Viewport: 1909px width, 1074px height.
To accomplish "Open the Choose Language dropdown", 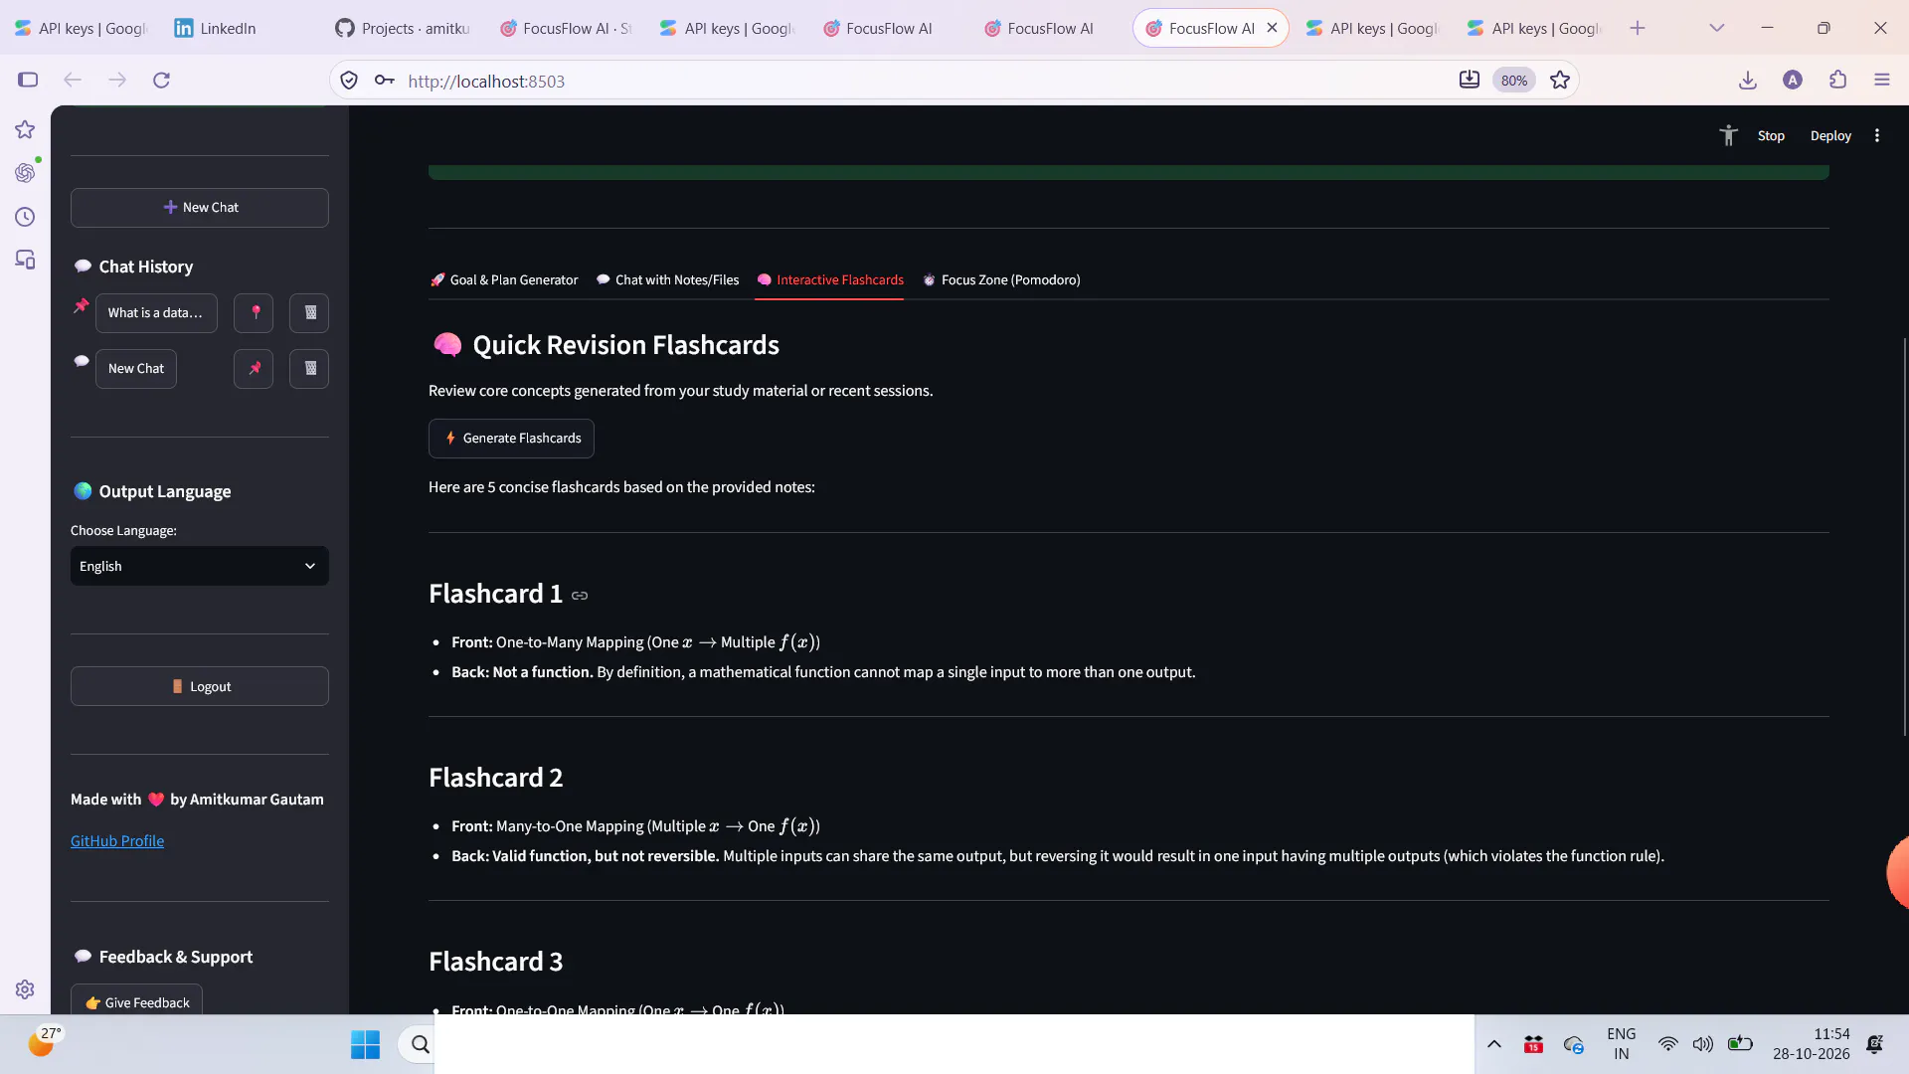I will click(x=200, y=566).
